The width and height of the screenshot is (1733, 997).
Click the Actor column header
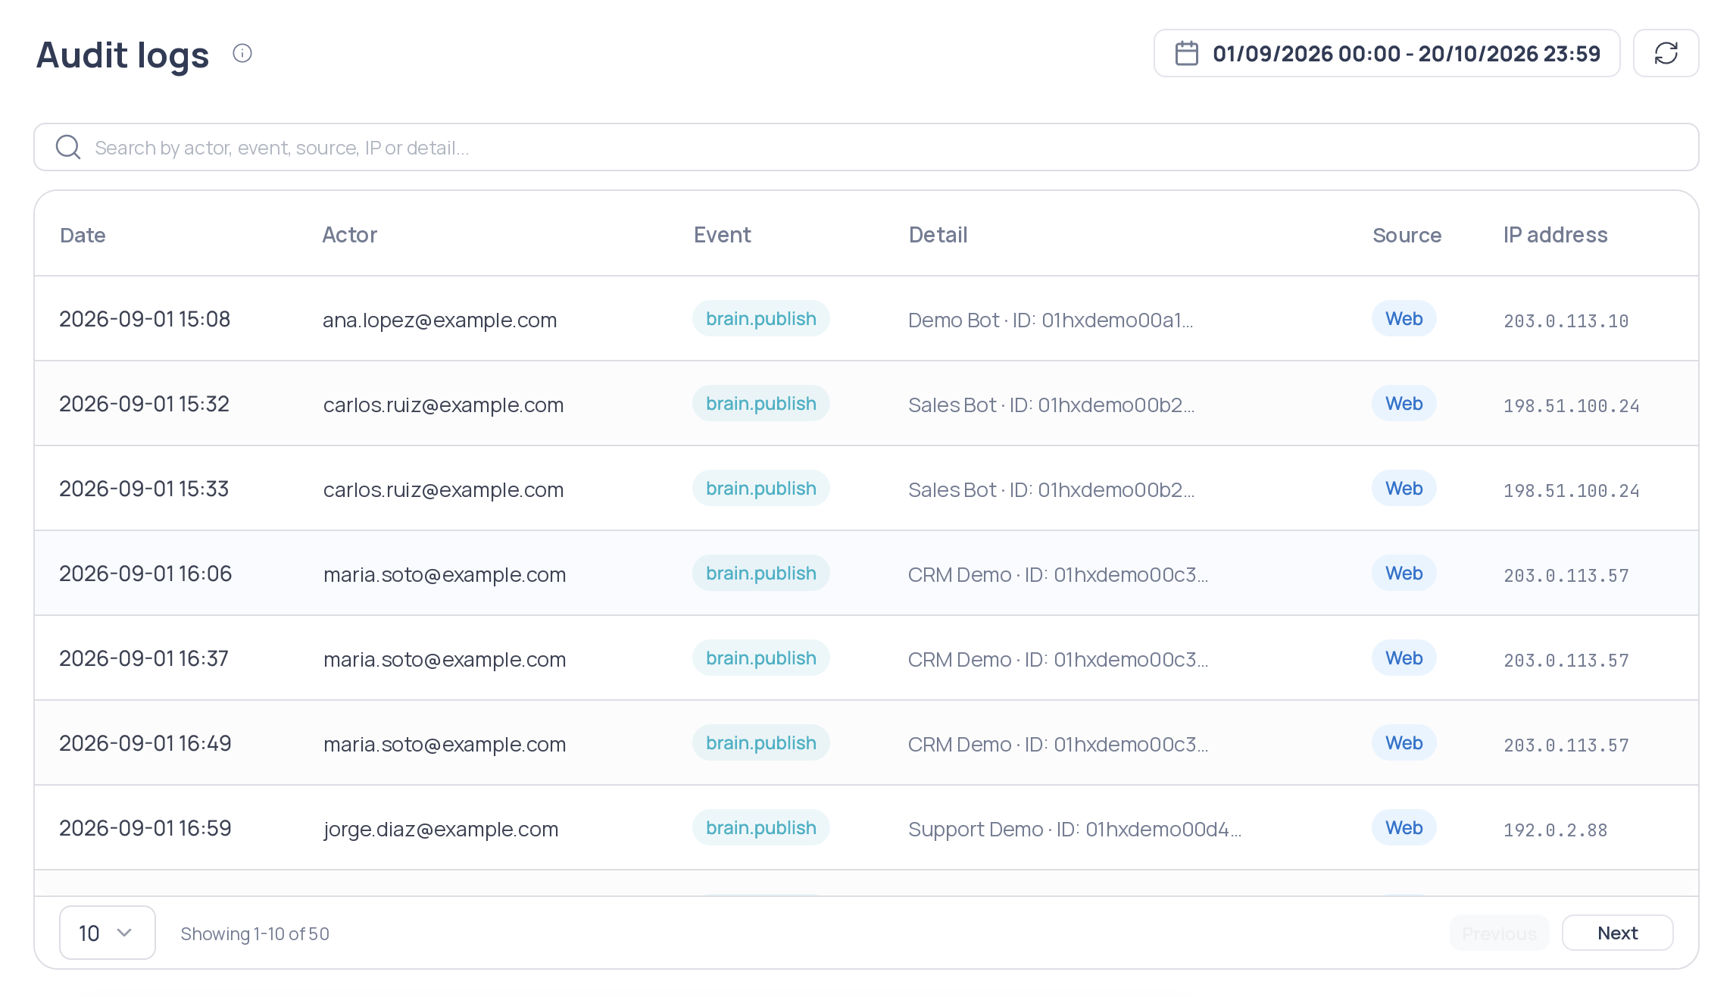coord(349,235)
